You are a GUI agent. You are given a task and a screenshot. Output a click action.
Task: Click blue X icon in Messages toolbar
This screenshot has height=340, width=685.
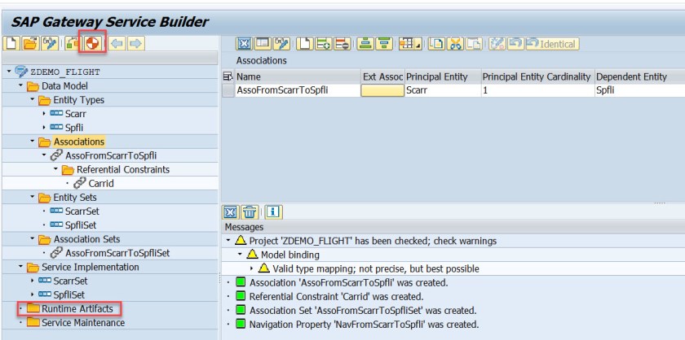point(231,212)
